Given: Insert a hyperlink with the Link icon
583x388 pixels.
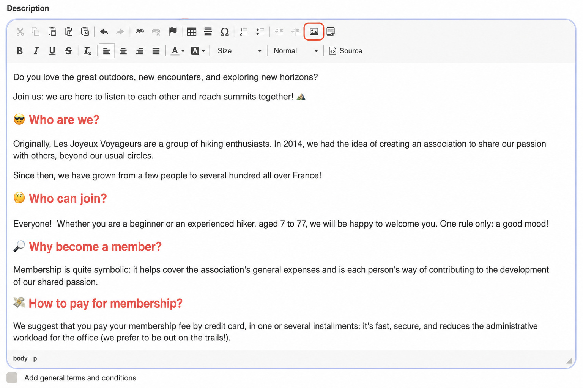Looking at the screenshot, I should 140,31.
